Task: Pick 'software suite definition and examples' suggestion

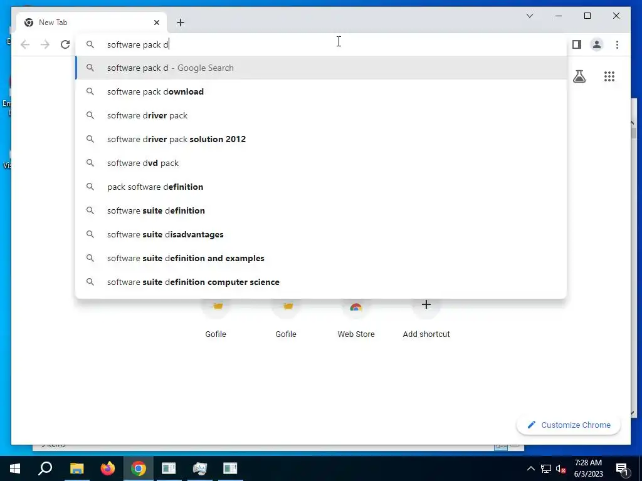Action: [x=321, y=258]
